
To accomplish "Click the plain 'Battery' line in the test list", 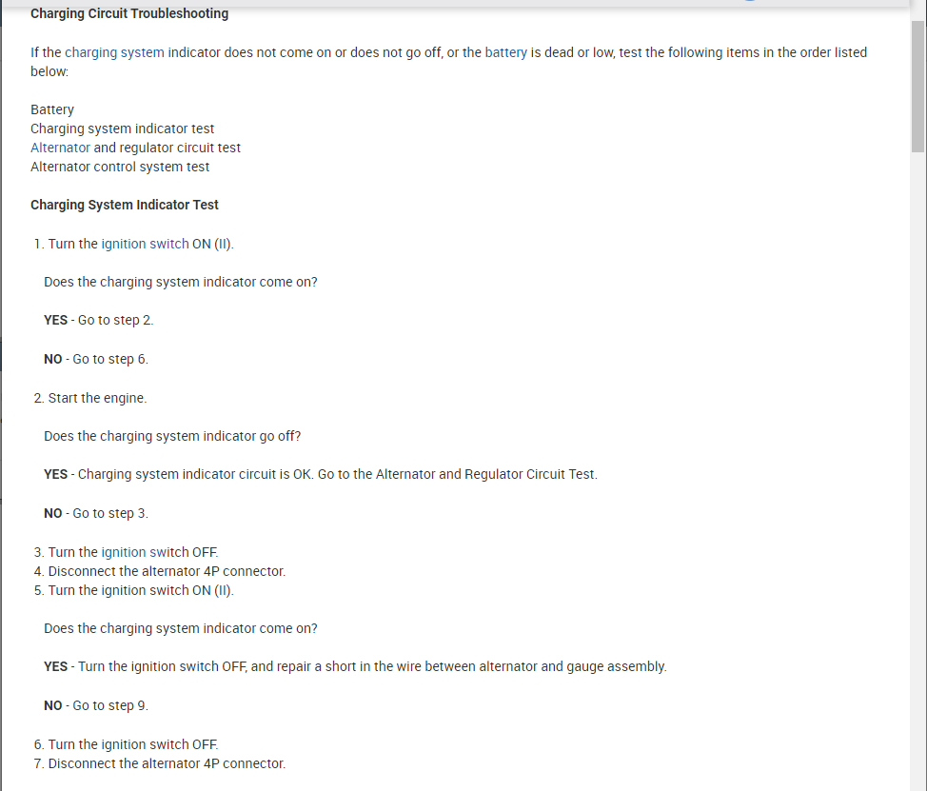I will 52,109.
